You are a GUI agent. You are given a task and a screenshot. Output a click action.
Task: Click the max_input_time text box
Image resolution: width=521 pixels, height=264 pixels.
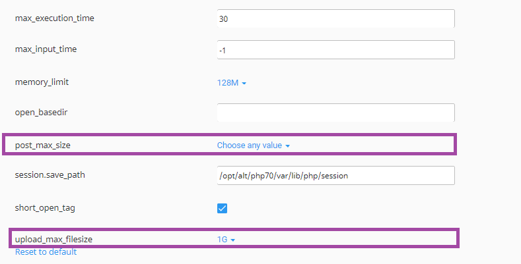coord(335,50)
